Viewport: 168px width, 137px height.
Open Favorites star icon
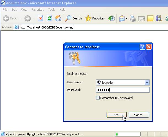88,18
